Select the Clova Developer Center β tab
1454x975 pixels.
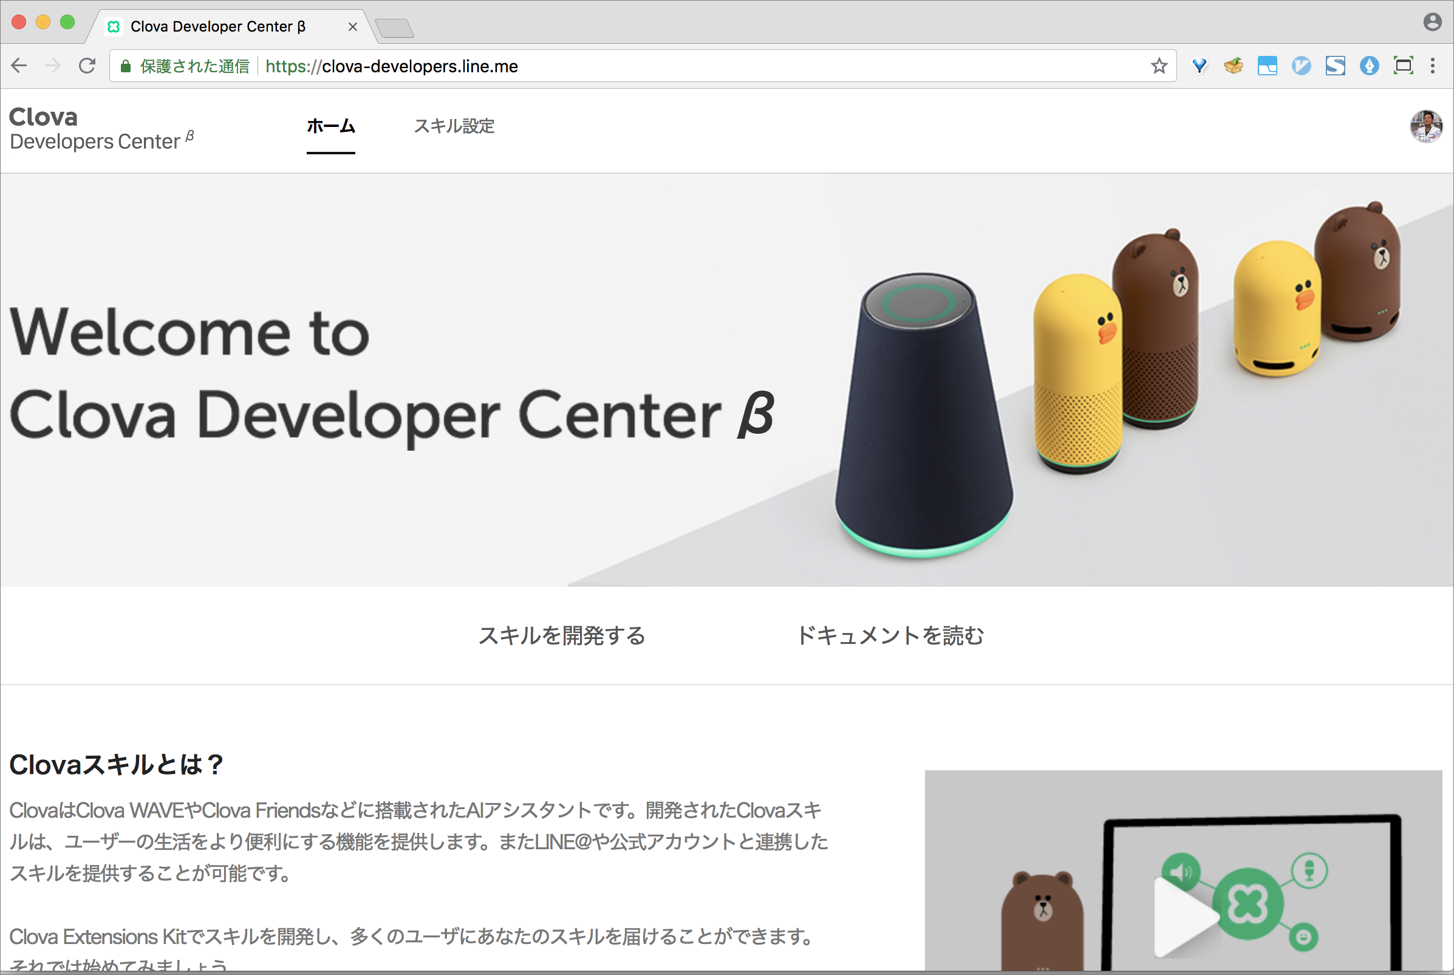click(x=231, y=27)
